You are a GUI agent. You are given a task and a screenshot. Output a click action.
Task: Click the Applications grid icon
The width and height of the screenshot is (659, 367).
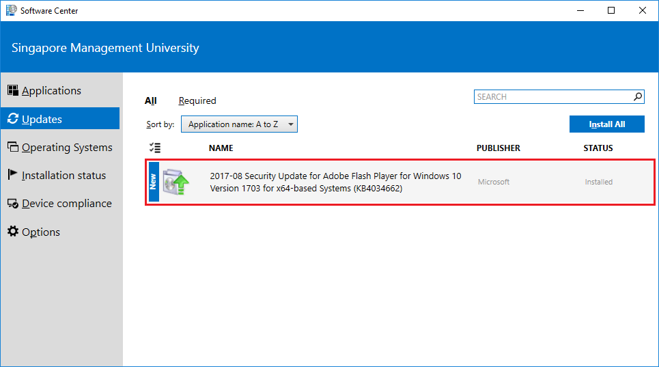click(x=12, y=90)
